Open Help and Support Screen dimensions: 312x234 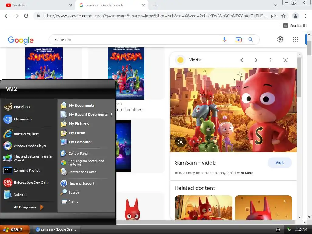pyautogui.click(x=77, y=183)
